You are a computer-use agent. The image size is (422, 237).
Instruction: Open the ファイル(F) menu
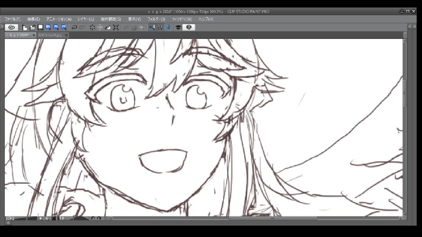12,19
